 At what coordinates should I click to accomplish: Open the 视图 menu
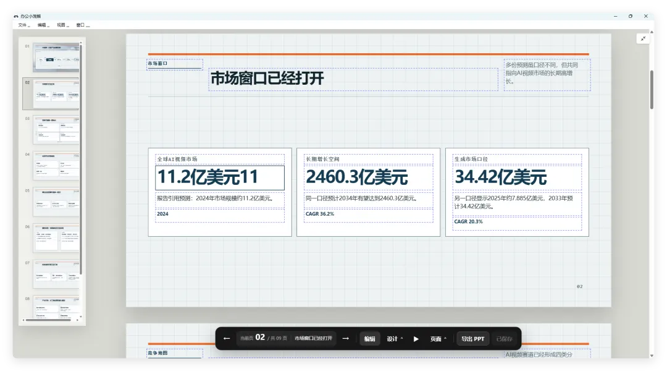pos(62,25)
